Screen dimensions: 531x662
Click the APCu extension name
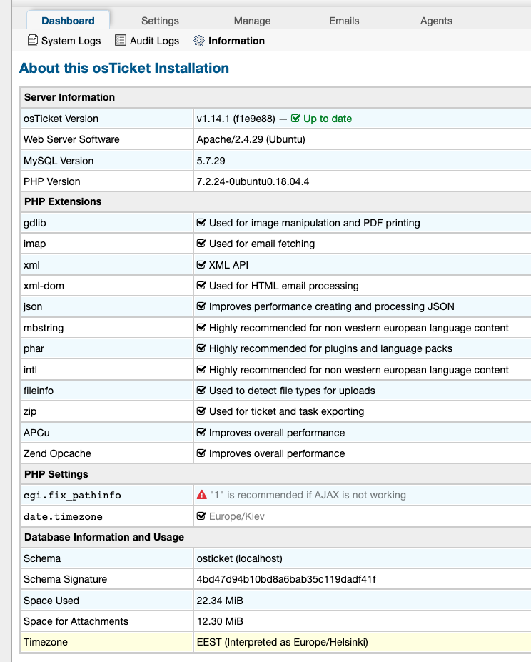(36, 433)
